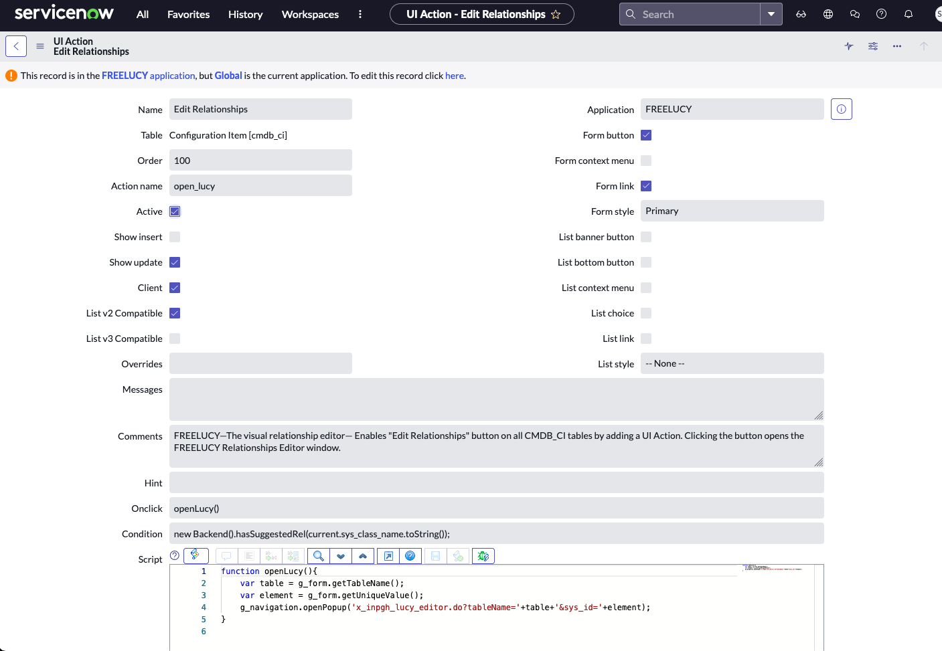Click format code icon in script toolbar
This screenshot has width=942, height=651.
pyautogui.click(x=249, y=556)
